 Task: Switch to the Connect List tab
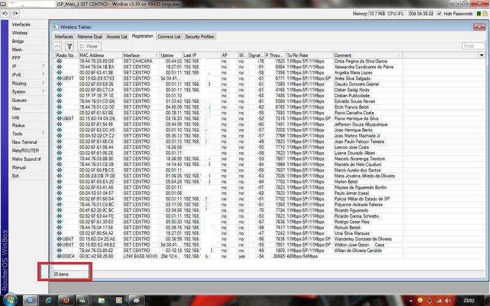[169, 37]
